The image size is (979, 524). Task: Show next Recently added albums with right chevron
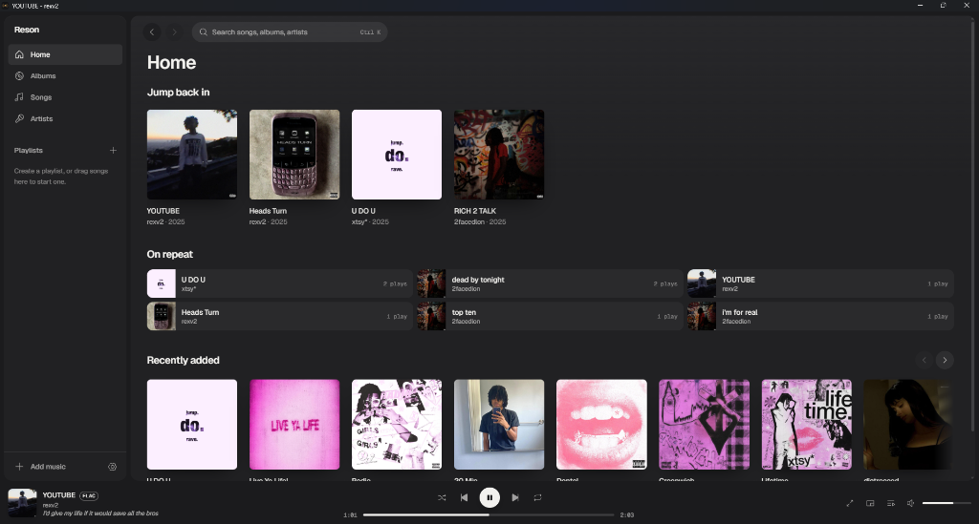pos(945,360)
